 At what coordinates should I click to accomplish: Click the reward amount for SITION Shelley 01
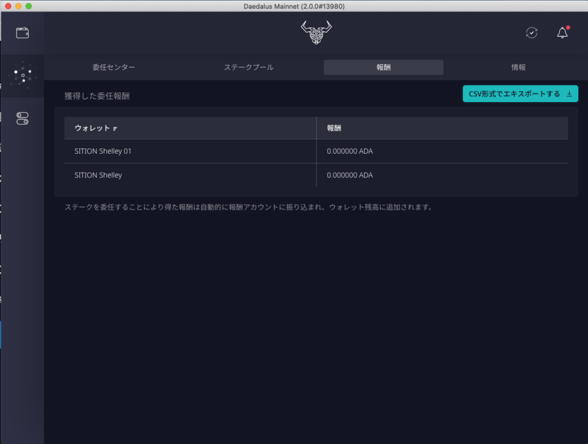350,151
